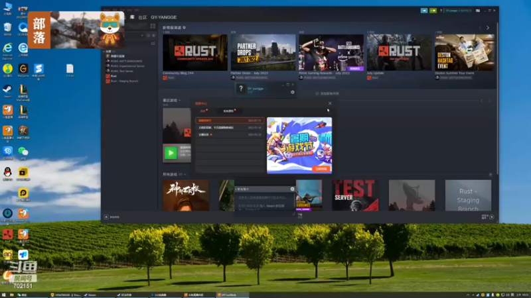The height and width of the screenshot is (298, 531).
Task: Collapse the 全部 category in library sidebar
Action: coord(104,52)
